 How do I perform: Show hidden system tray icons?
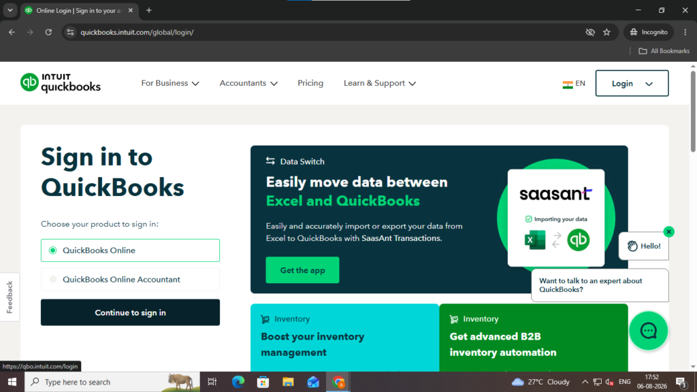click(x=585, y=382)
